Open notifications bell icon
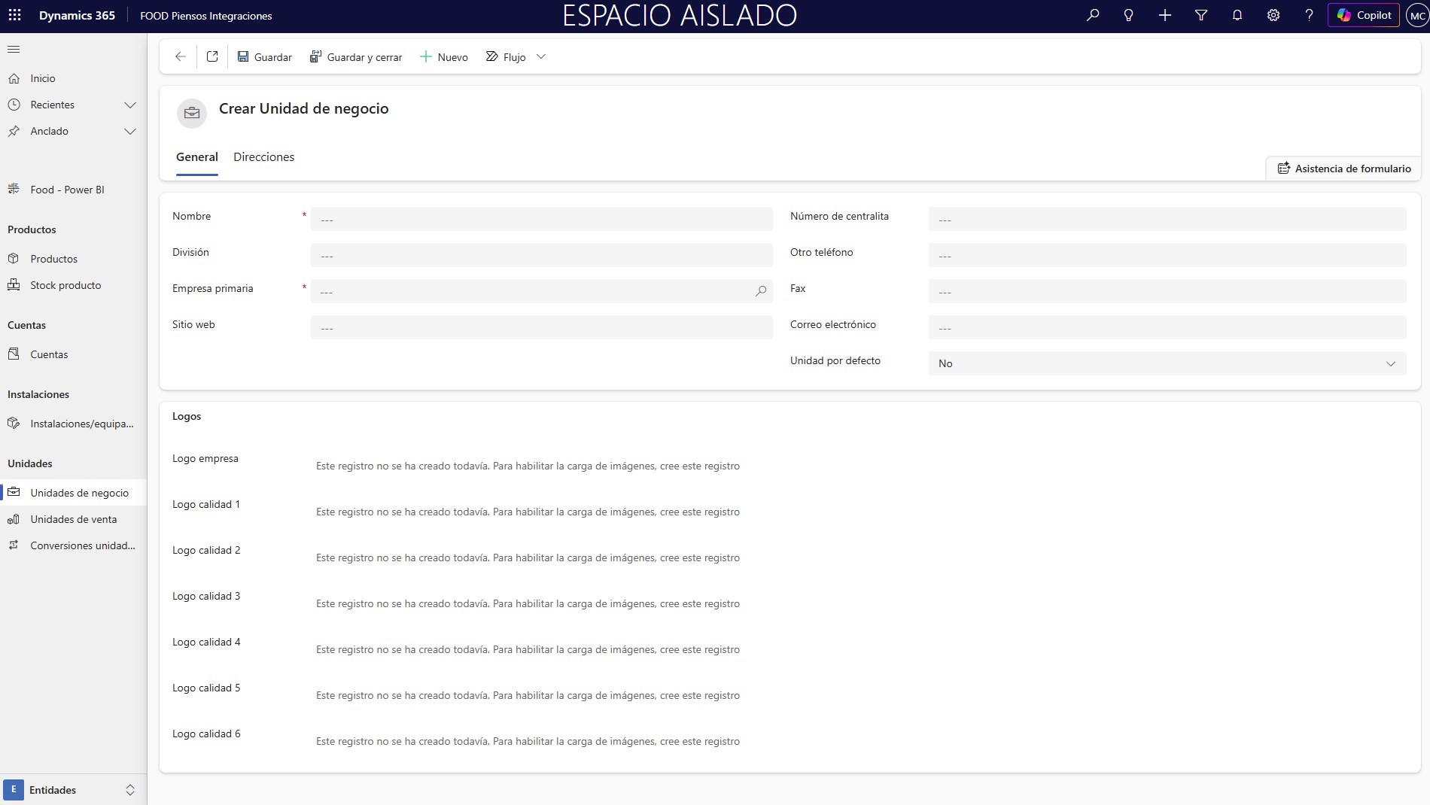 point(1237,15)
